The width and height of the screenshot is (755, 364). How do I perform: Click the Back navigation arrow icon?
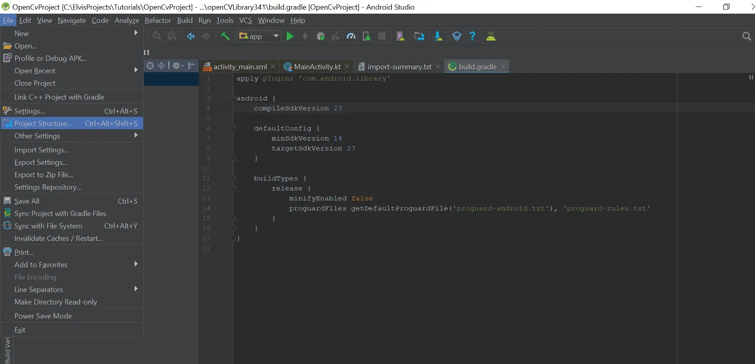[191, 36]
